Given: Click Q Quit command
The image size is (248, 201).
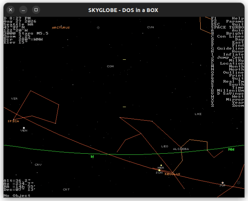Looking at the screenshot, I should click(227, 78).
